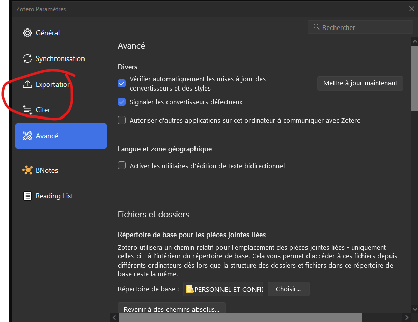This screenshot has width=418, height=322.
Task: Enable bidirectional text editing utilities
Action: tap(122, 165)
